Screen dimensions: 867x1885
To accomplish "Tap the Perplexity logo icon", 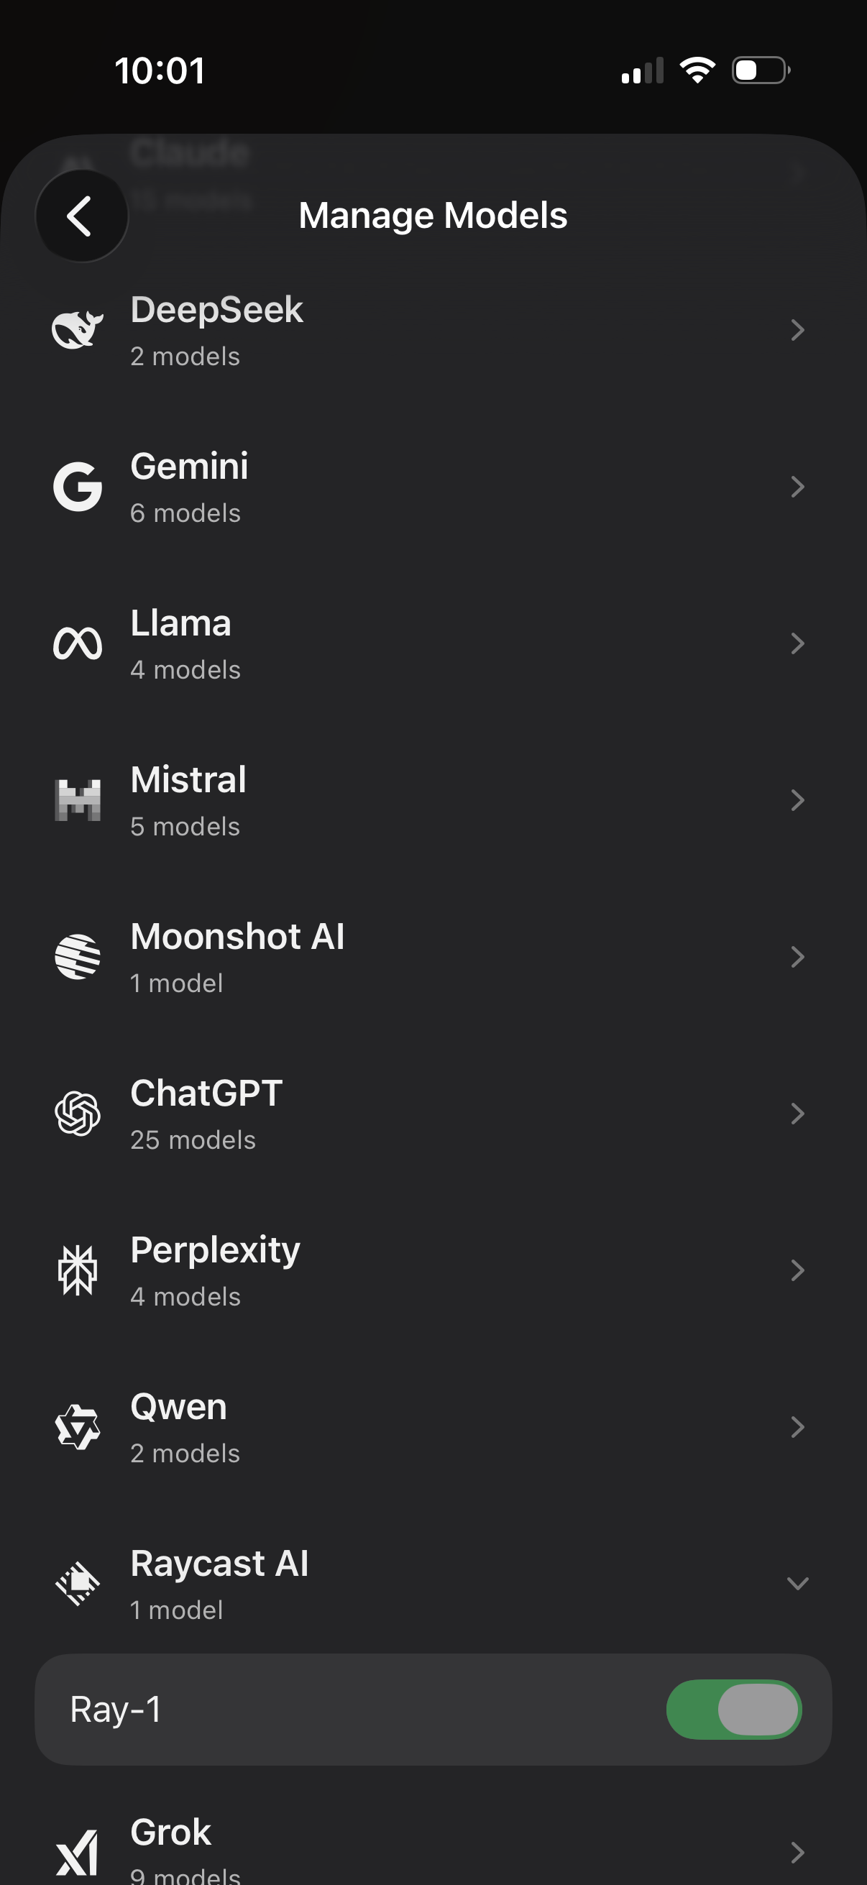I will (x=78, y=1270).
